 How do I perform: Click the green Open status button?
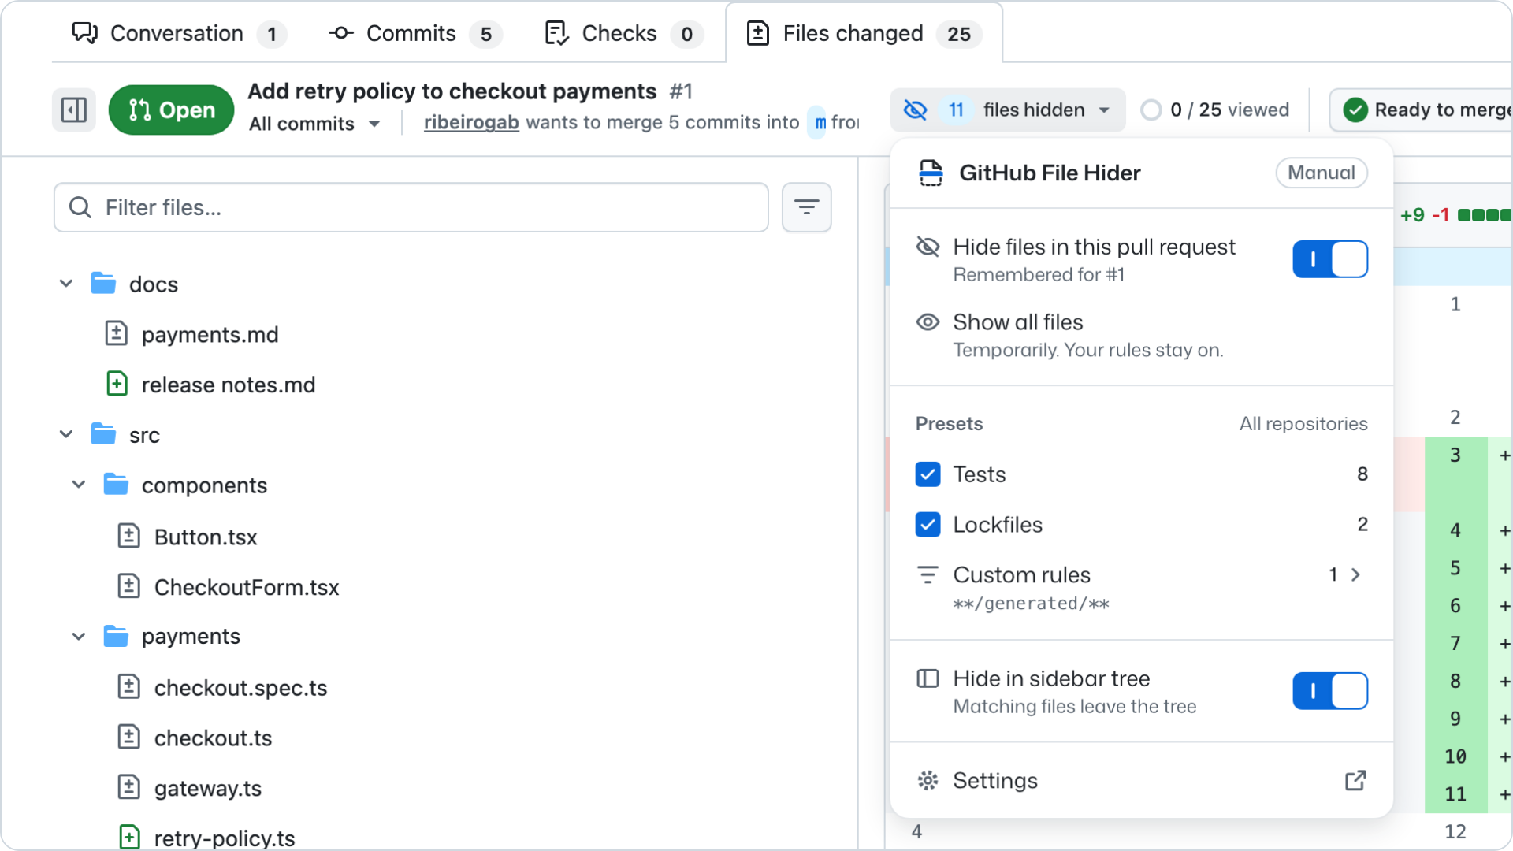point(171,110)
